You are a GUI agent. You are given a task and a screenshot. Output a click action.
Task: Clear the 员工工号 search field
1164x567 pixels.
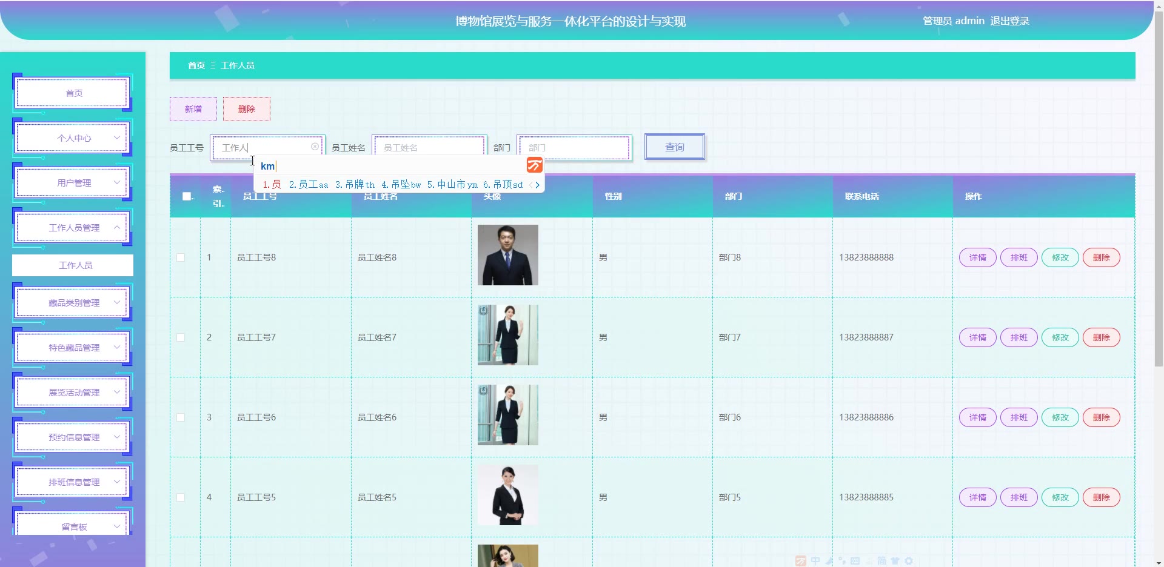coord(315,147)
